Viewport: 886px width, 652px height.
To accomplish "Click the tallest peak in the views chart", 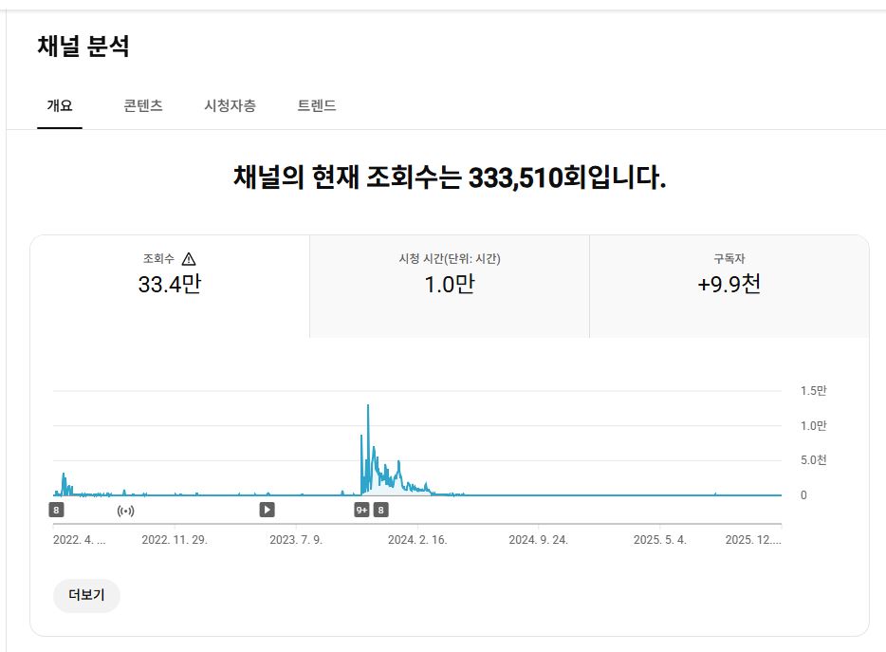I will point(367,406).
